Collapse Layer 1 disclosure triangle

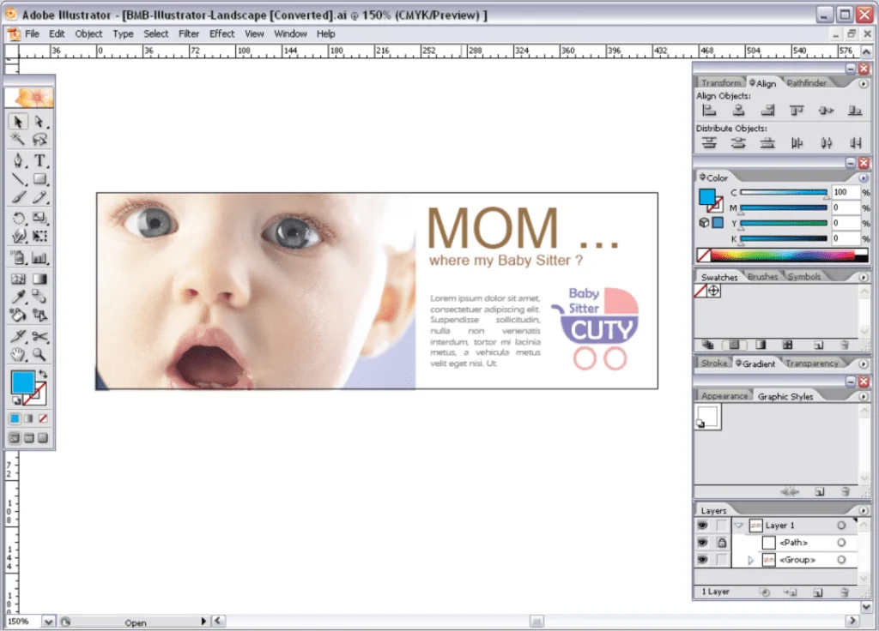click(738, 526)
